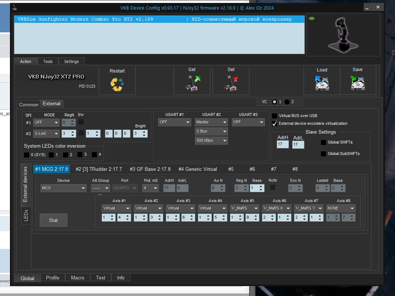Increase the LedsN stepper value
395x296 pixels.
326,187
